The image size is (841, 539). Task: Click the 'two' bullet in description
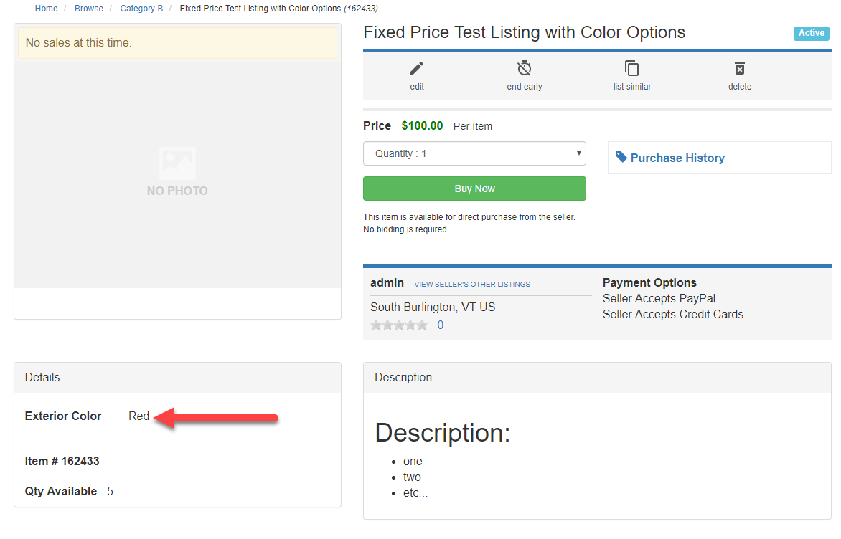(412, 477)
